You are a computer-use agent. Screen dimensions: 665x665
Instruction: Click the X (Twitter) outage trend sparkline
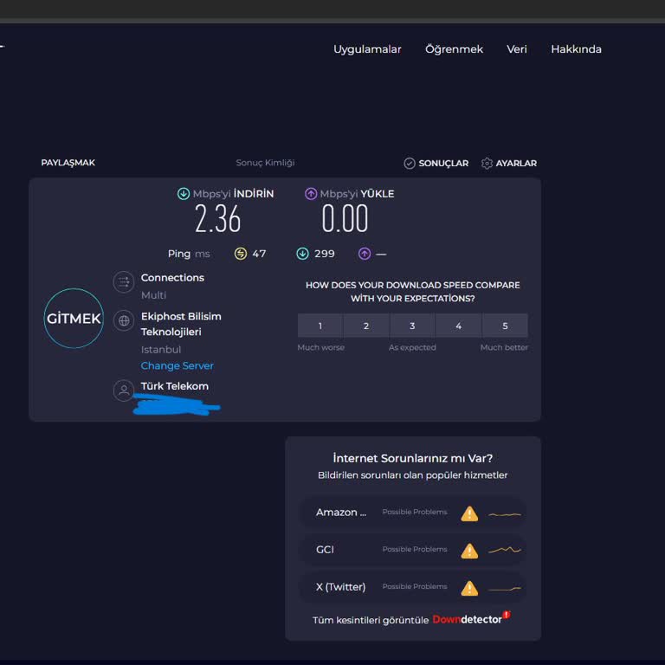coord(505,589)
